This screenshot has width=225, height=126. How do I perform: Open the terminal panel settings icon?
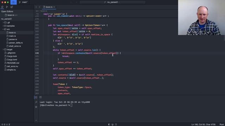36,107
